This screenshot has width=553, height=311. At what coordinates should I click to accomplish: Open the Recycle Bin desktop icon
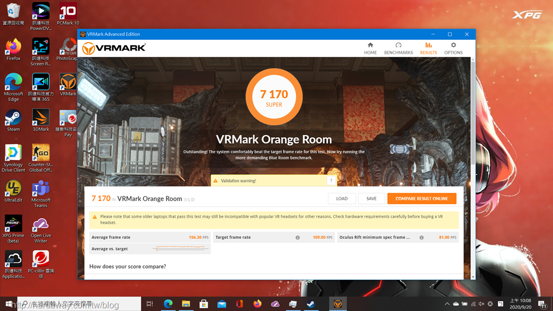pos(13,14)
